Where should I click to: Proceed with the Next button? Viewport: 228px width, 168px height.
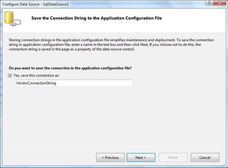pyautogui.click(x=141, y=158)
